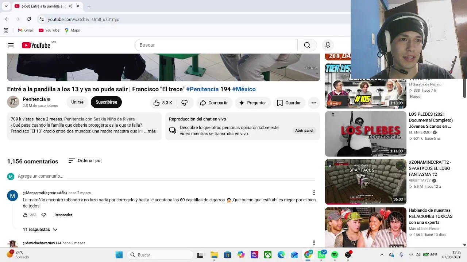
Task: Open Spotify from the taskbar
Action: pos(335,255)
